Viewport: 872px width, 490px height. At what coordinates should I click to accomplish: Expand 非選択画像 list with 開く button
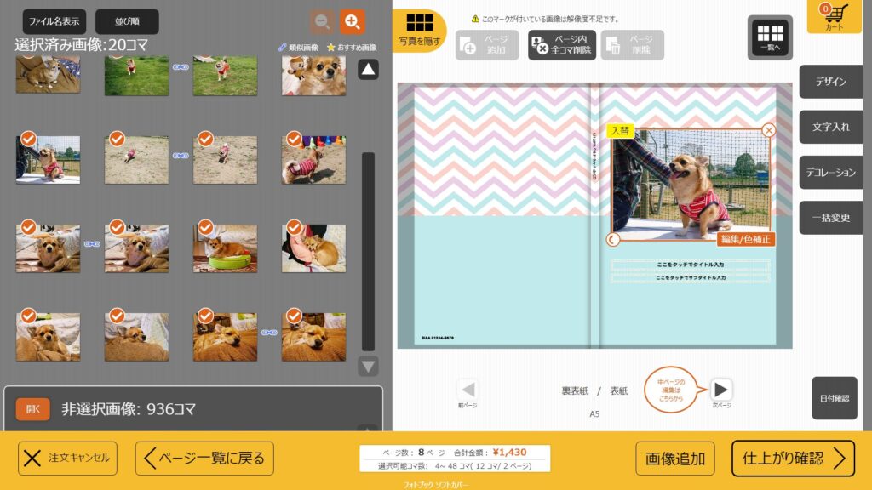(32, 409)
